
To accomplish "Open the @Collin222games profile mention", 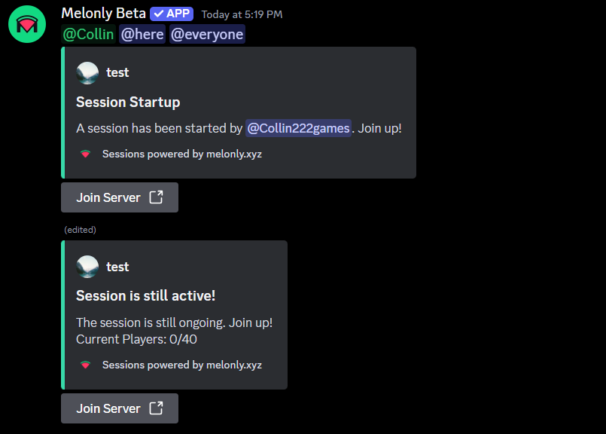I will point(298,127).
